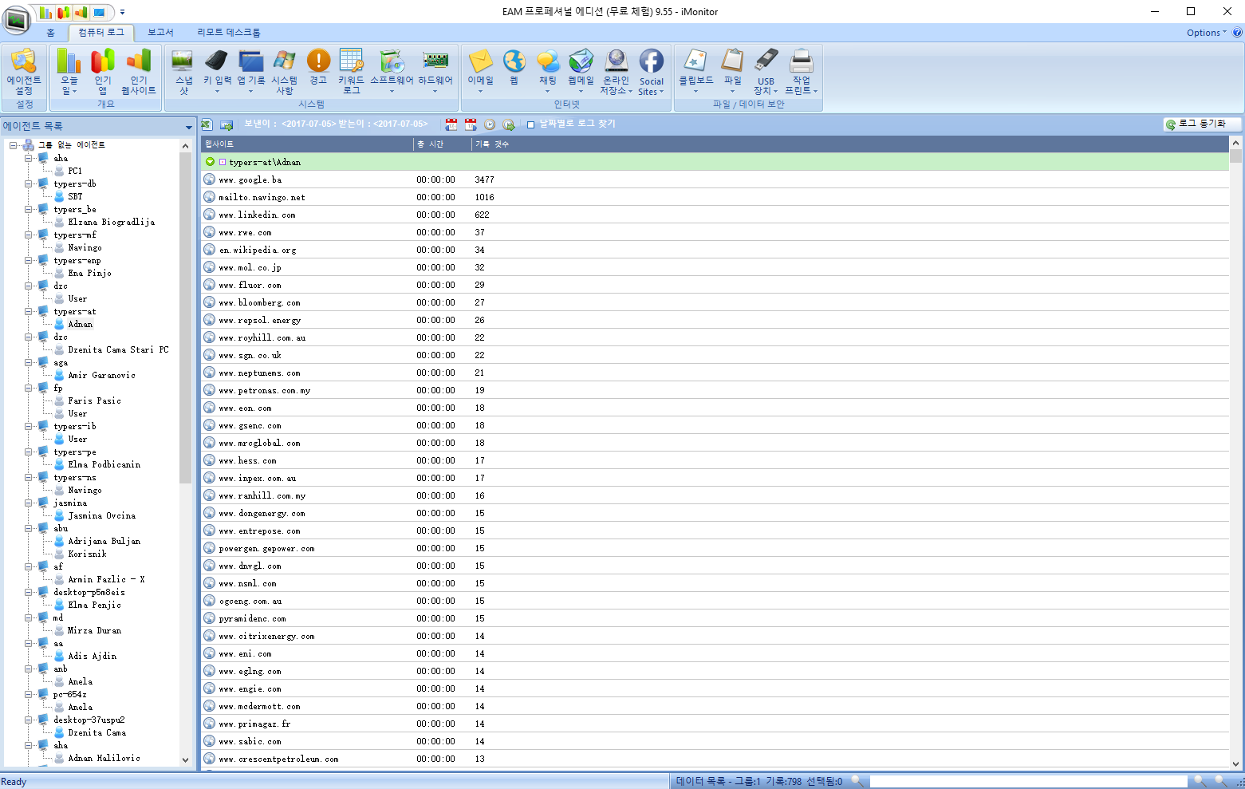The height and width of the screenshot is (789, 1245).
Task: Open the 스냅샷 (Snapshot) log
Action: tap(183, 72)
